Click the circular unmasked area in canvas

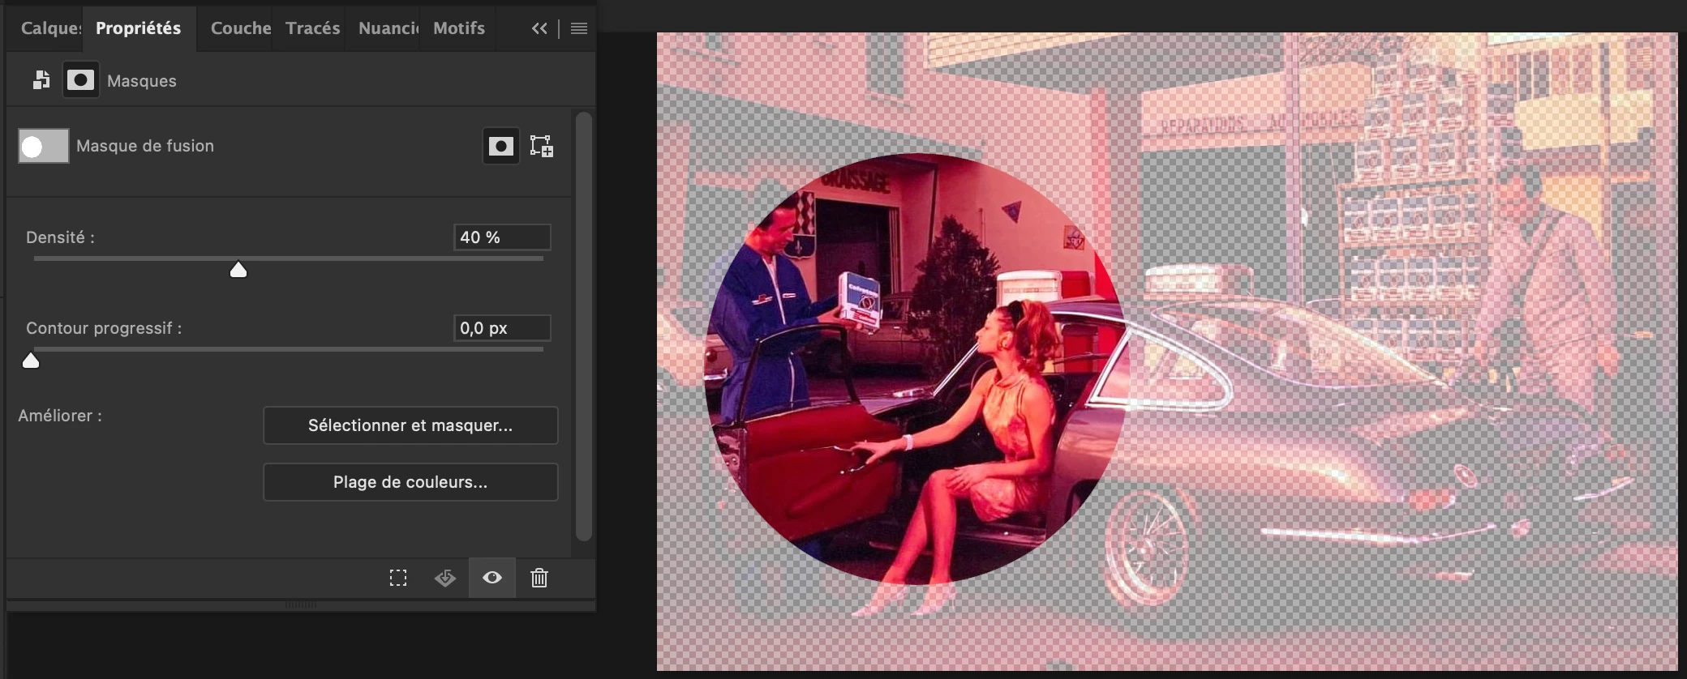pos(916,369)
